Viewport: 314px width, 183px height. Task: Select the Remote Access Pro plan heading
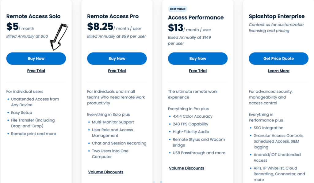[x=113, y=16]
